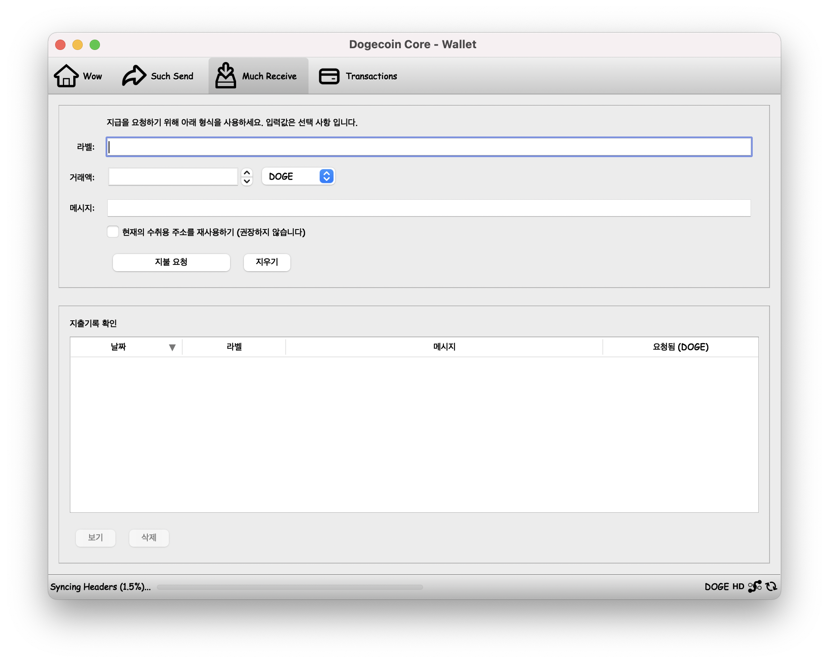The width and height of the screenshot is (829, 663).
Task: Click the Wow house icon
Action: click(66, 76)
